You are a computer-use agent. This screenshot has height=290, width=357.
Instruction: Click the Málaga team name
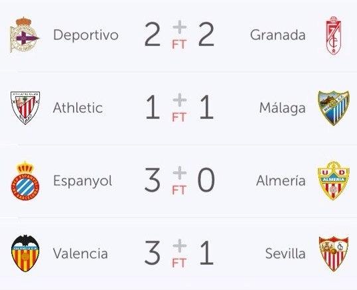[x=282, y=108]
